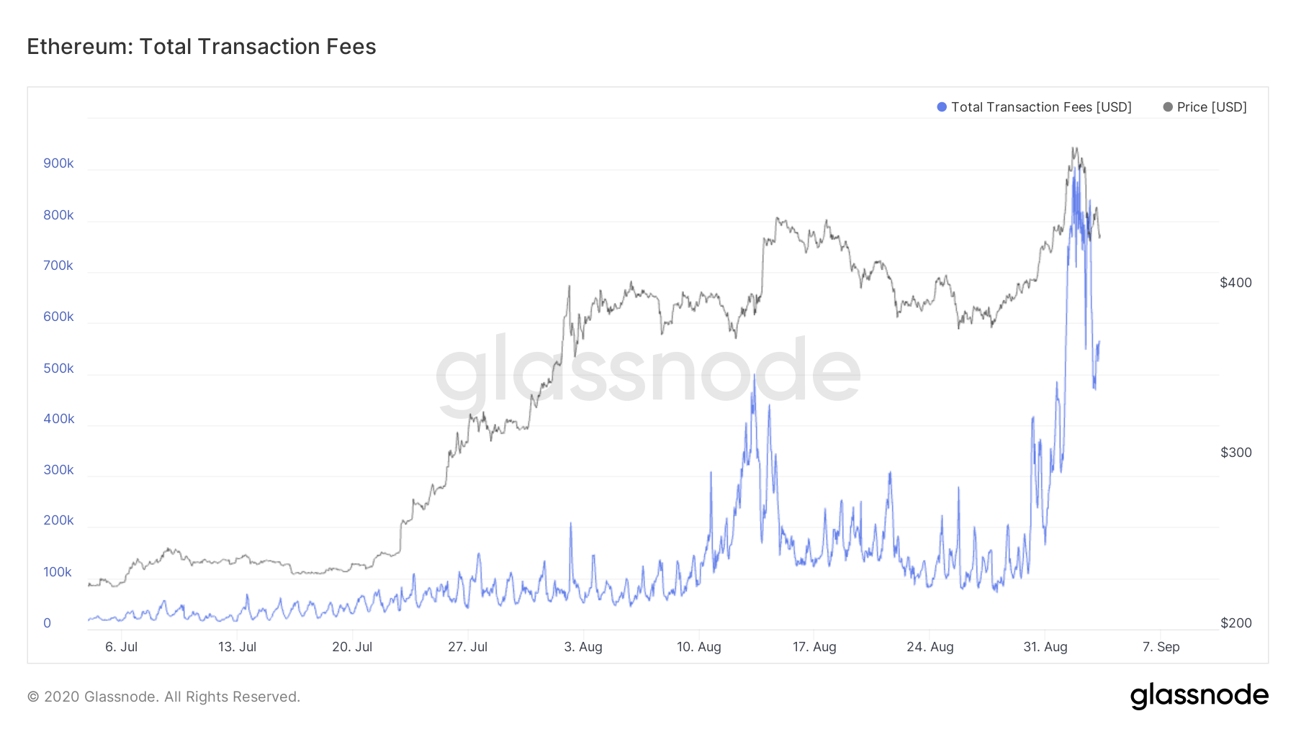
Task: Click the 900k fees axis label
Action: pos(58,163)
